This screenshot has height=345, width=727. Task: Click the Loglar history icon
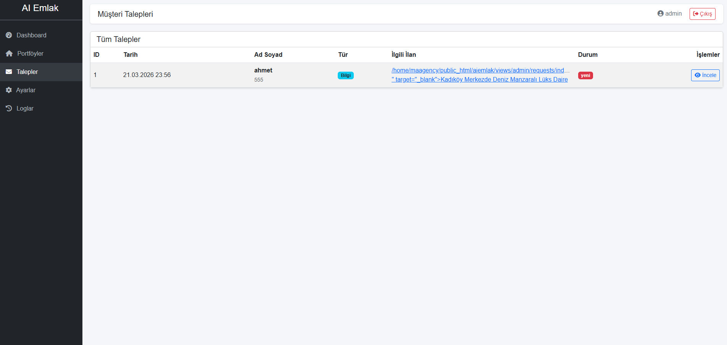click(9, 108)
